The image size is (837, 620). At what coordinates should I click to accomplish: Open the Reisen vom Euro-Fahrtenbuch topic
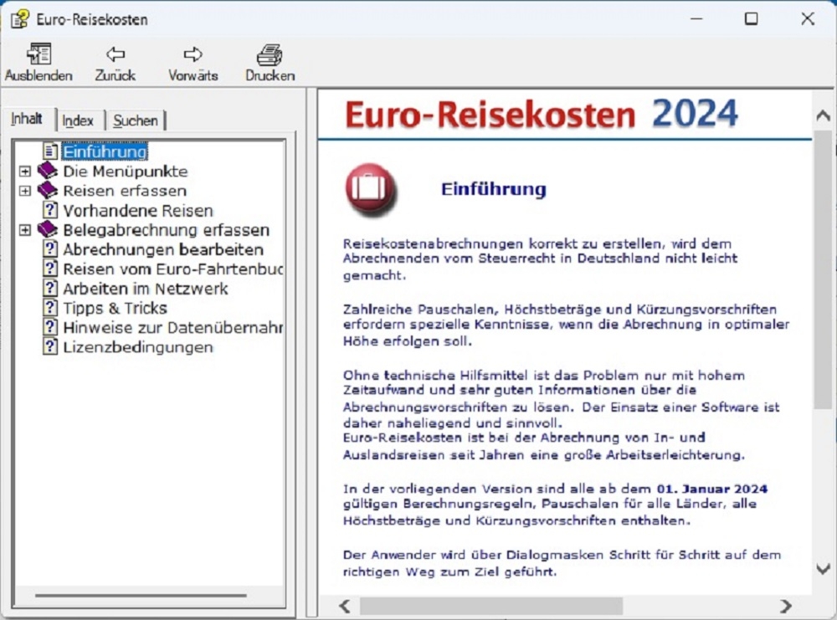pyautogui.click(x=173, y=269)
